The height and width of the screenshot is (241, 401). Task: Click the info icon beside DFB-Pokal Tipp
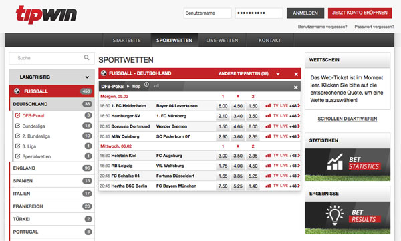(146, 85)
